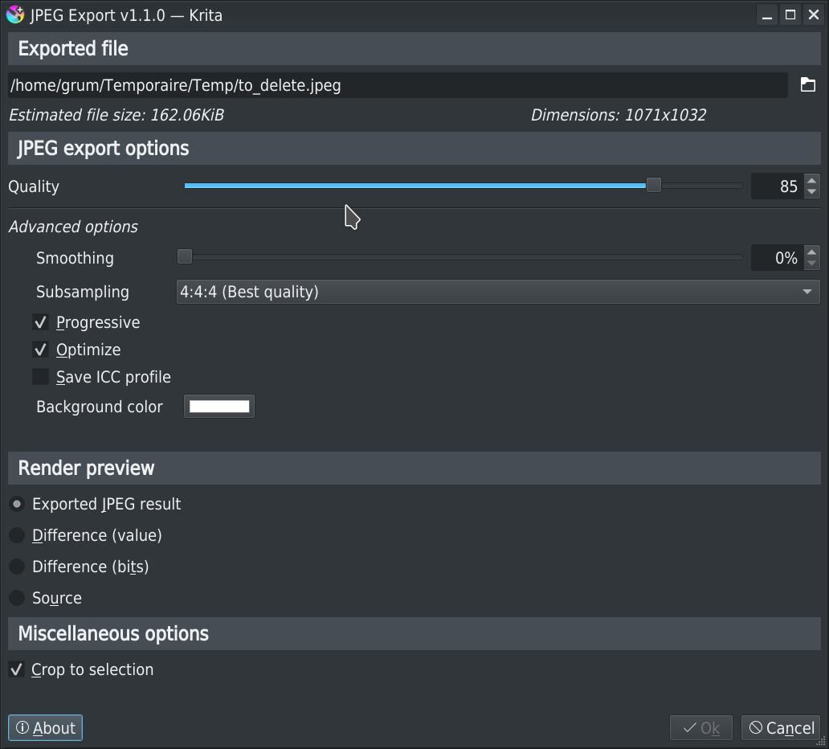829x749 pixels.
Task: Increase Smoothing percentage with up arrow
Action: pyautogui.click(x=811, y=252)
